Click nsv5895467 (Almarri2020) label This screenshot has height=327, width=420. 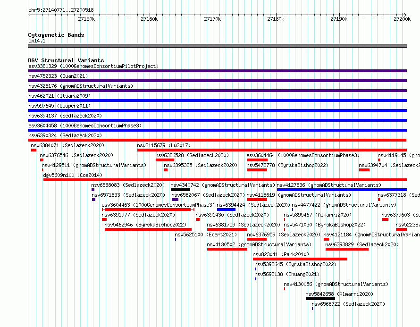pos(318,215)
